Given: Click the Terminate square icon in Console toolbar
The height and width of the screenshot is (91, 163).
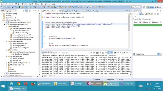Looking at the screenshot, I should click(91, 53).
